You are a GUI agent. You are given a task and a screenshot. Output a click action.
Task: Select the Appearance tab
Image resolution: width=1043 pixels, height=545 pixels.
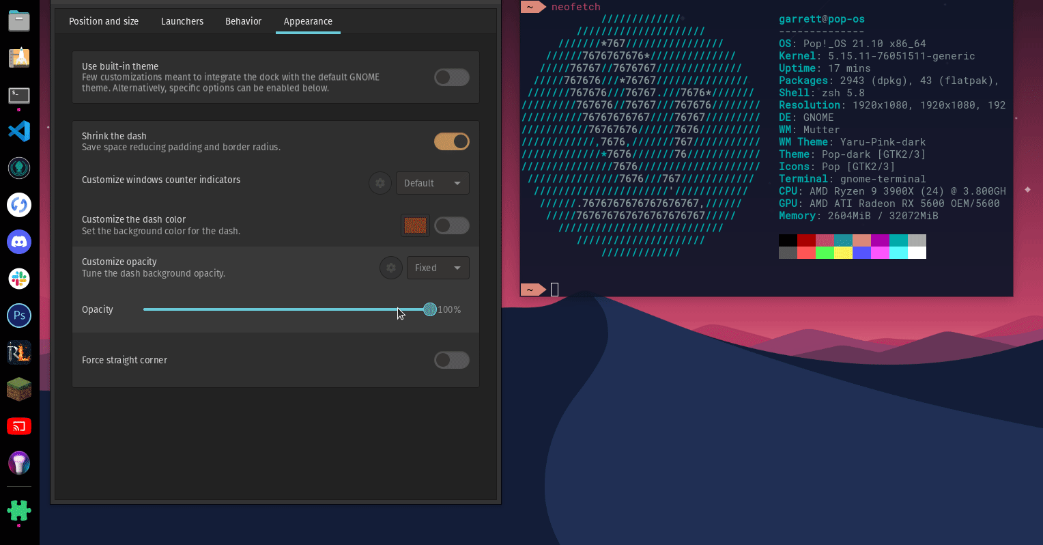point(308,21)
